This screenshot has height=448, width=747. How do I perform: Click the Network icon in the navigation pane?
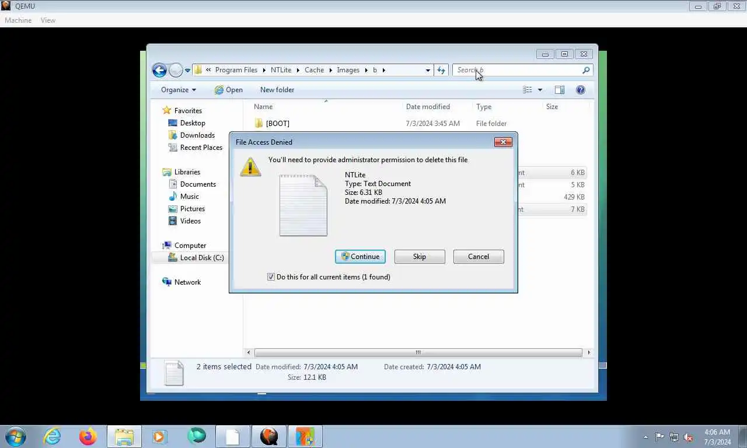[x=167, y=282]
